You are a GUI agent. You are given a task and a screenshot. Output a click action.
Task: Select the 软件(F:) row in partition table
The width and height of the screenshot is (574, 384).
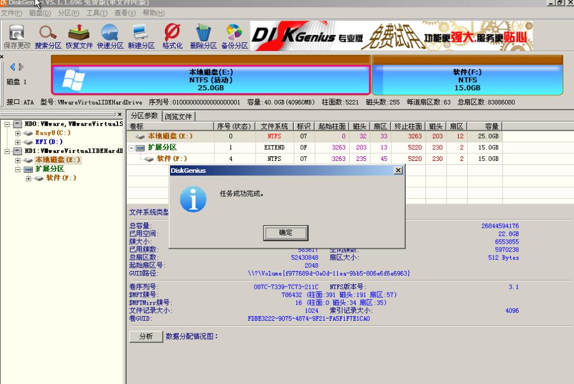coord(171,159)
